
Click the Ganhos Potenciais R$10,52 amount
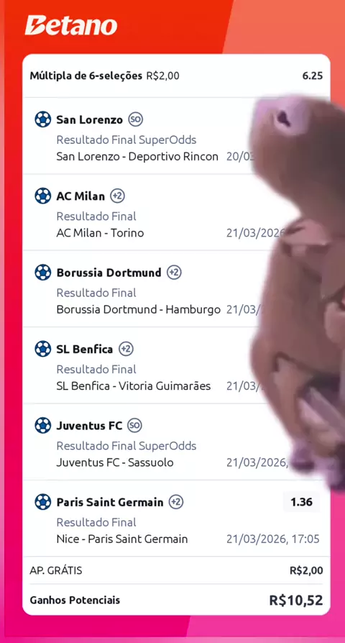296,601
